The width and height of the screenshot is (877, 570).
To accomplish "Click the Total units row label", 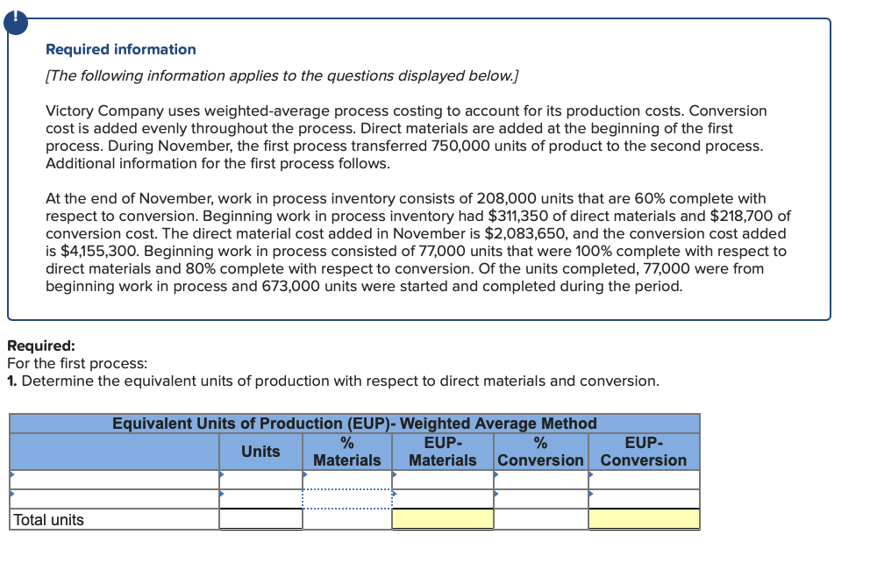I will 48,520.
